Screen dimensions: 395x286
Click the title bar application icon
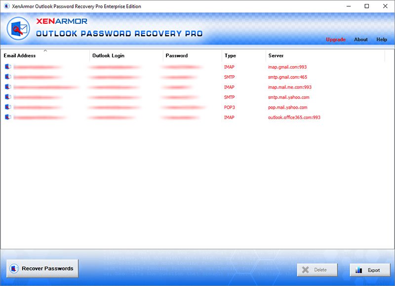click(6, 6)
